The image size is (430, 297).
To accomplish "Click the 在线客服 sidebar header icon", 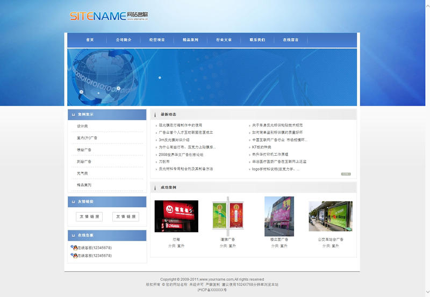I will tap(73, 235).
